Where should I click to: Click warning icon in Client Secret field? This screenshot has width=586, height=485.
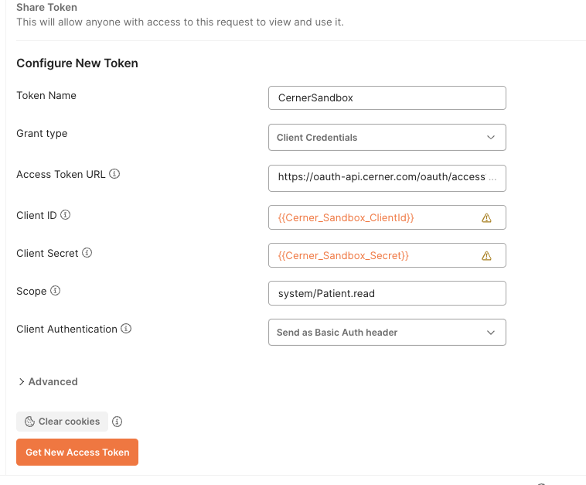click(486, 255)
